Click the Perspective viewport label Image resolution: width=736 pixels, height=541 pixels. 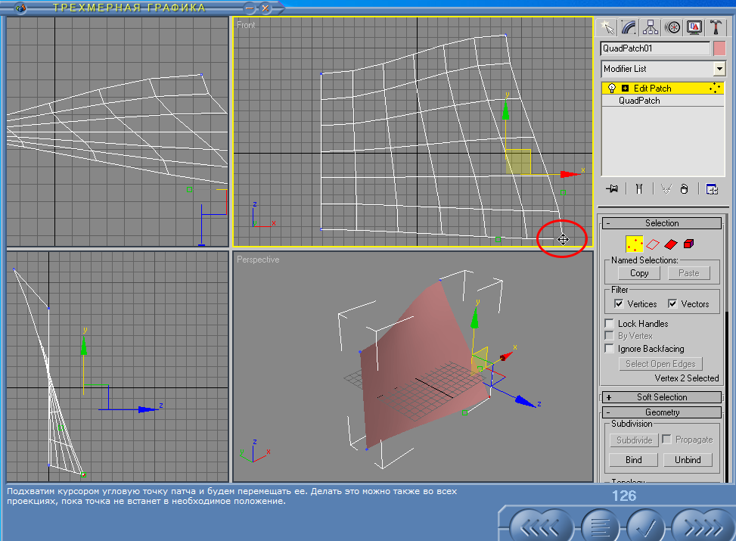258,260
